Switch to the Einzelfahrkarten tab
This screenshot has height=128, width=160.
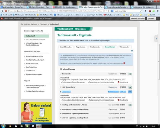pyautogui.click(x=66, y=47)
